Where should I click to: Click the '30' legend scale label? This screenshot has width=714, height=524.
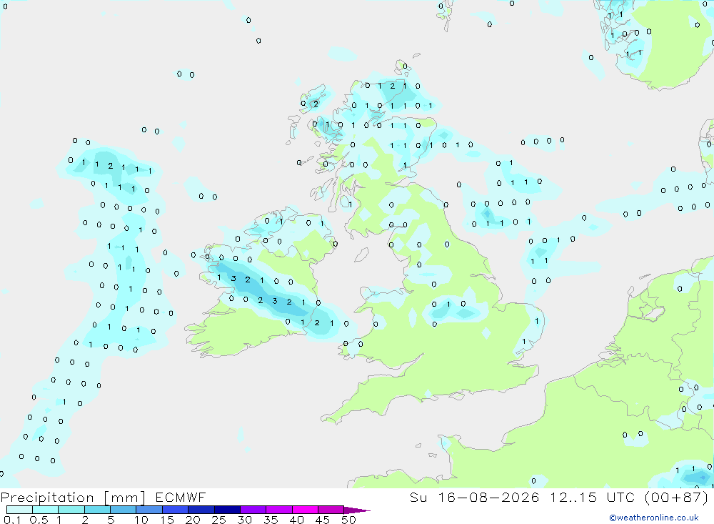point(244,520)
